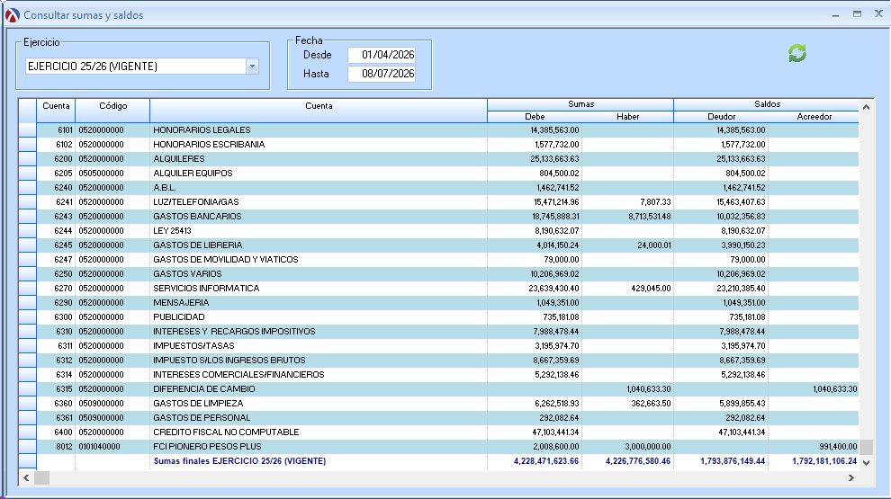Click Debe value 47,103,441.34

click(x=554, y=432)
